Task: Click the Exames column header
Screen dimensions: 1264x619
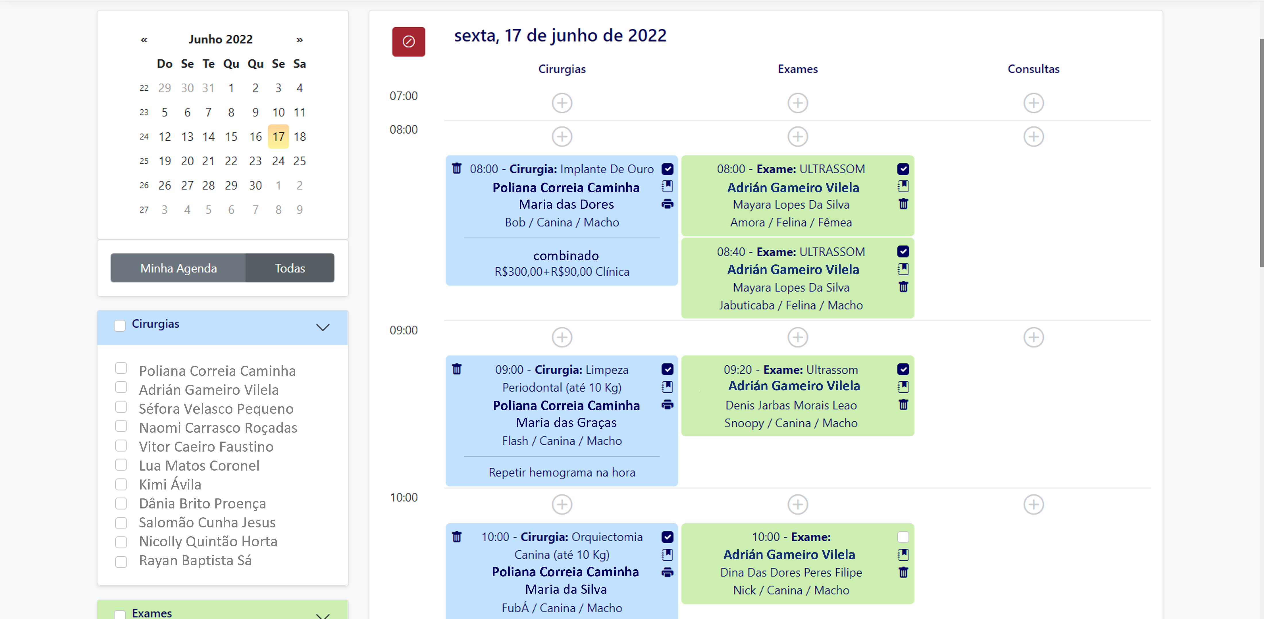Action: tap(798, 69)
